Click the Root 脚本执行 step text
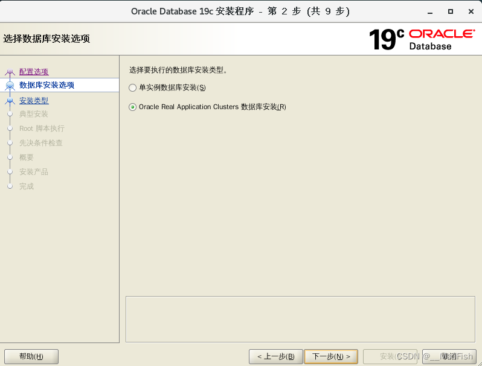The height and width of the screenshot is (366, 482). 42,128
